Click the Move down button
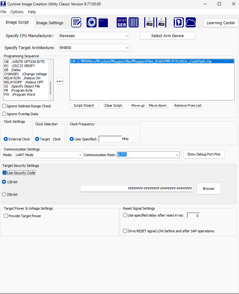This screenshot has width=239, height=294. click(x=158, y=105)
